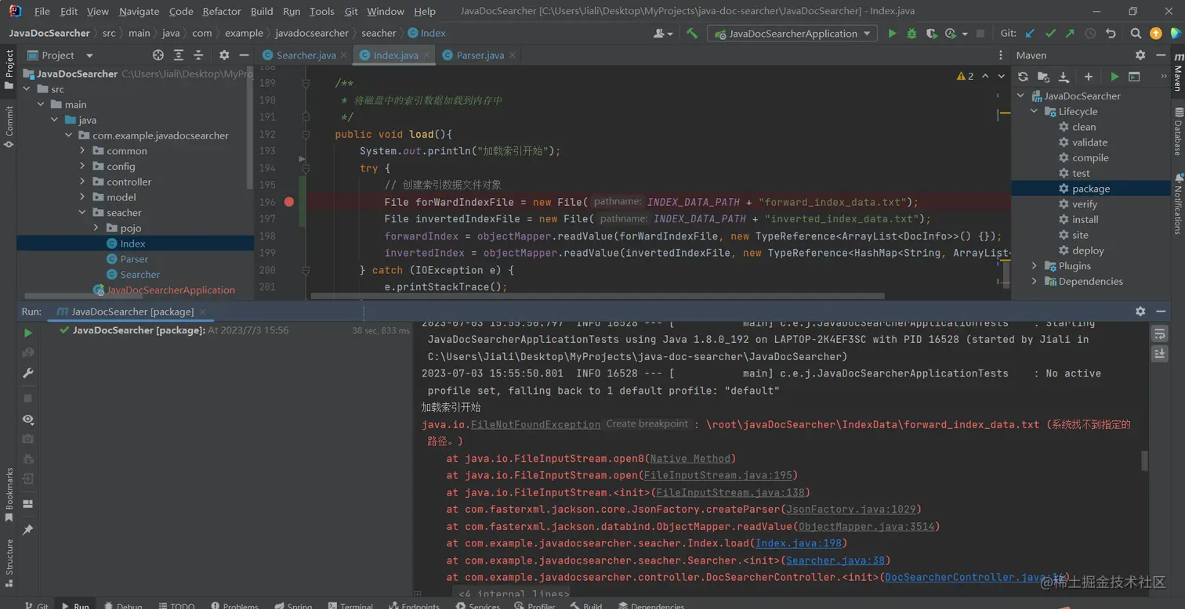Select the install lifecycle goal in Maven
Image resolution: width=1185 pixels, height=609 pixels.
(1085, 220)
